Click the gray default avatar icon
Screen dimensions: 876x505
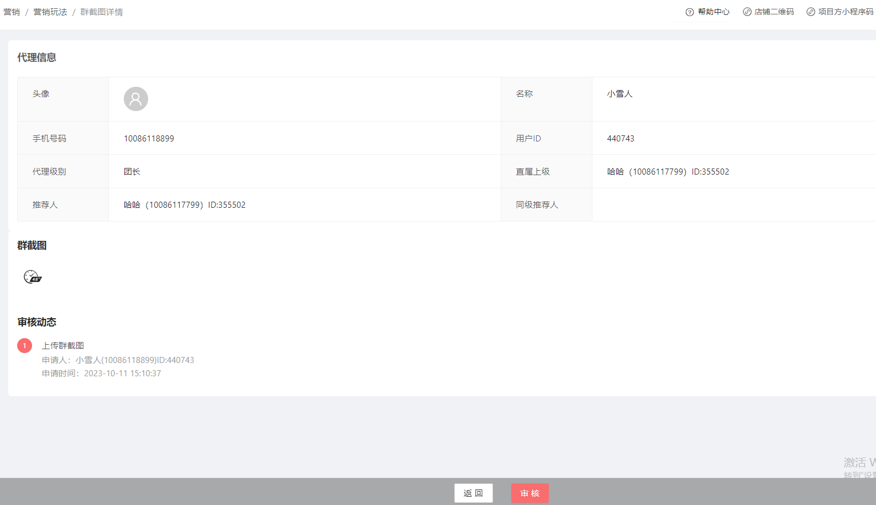point(136,99)
